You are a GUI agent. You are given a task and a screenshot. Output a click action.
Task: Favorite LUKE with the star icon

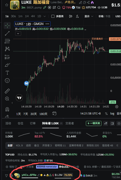(7, 5)
